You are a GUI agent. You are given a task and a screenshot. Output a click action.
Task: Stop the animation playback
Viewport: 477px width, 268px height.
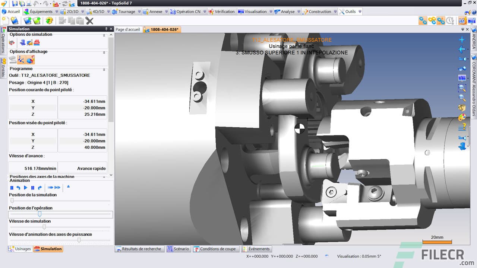12,187
